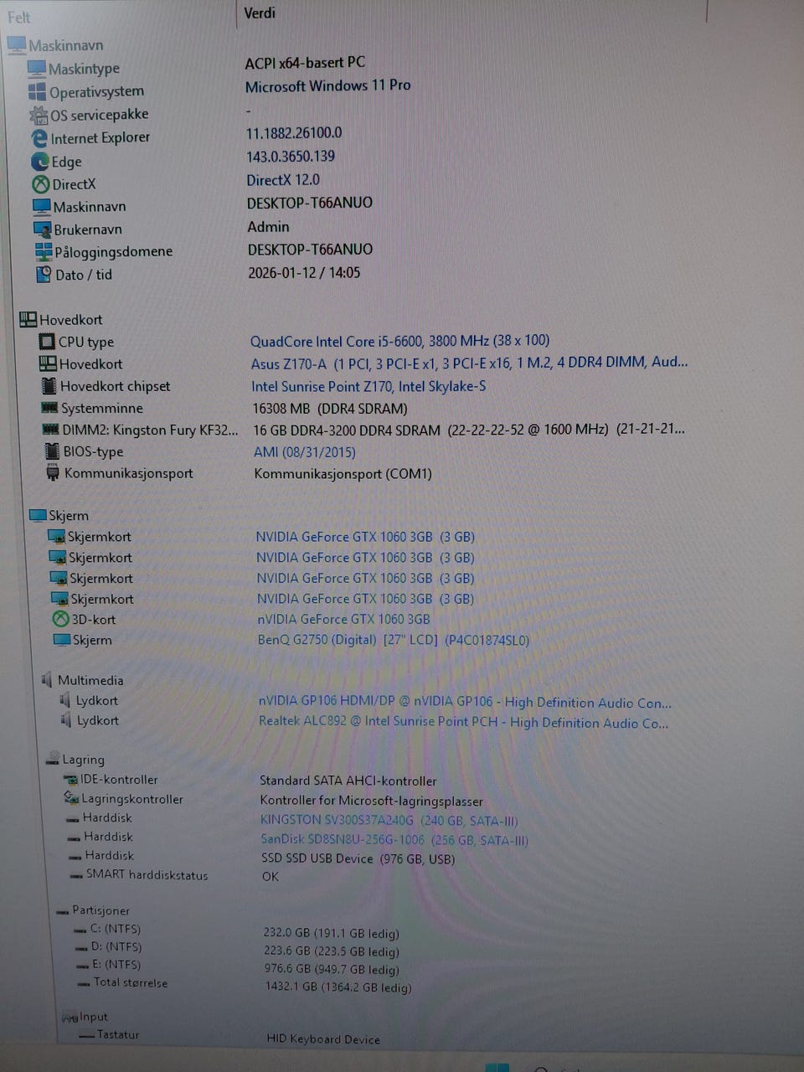Screen dimensions: 804x1072
Task: Open the Realtek ALC892 audio link
Action: click(x=463, y=722)
